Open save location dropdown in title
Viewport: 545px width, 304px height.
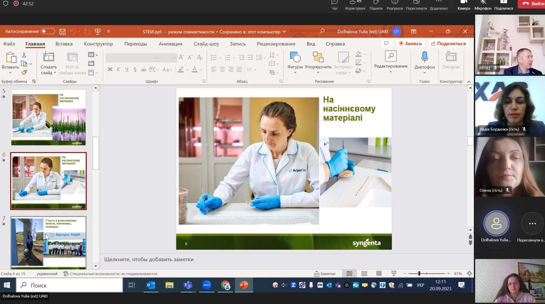click(x=284, y=32)
